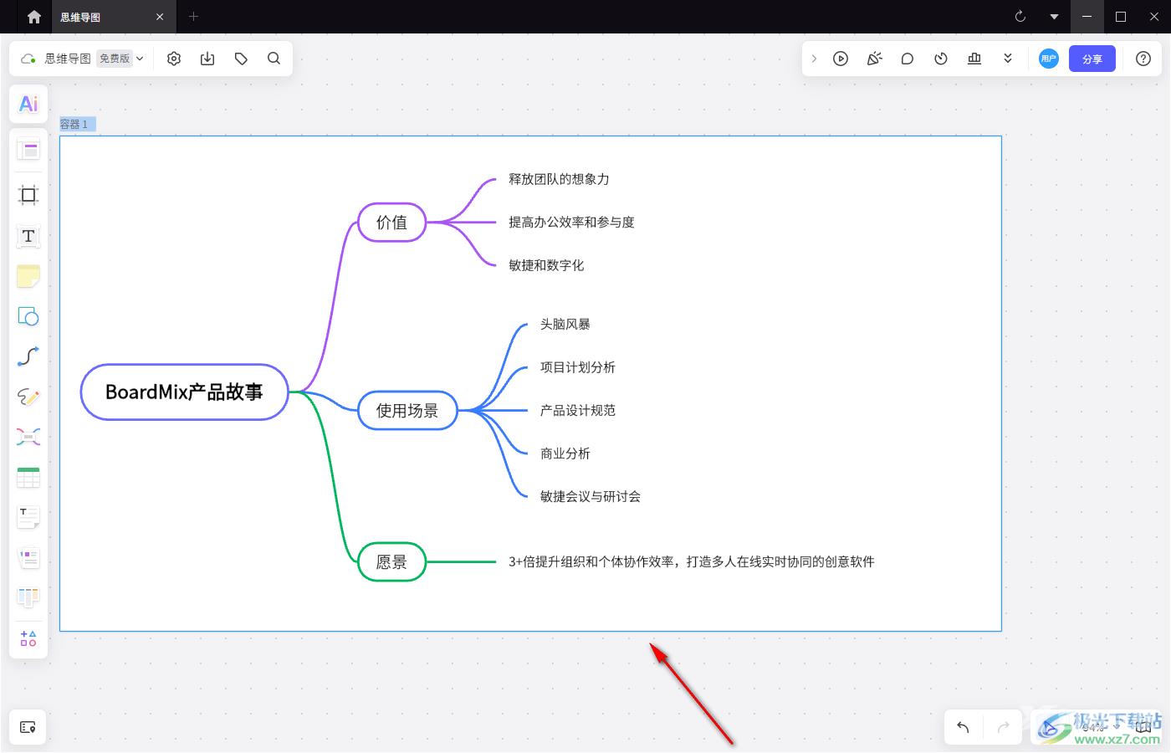Select the sticky note tool

click(x=28, y=276)
